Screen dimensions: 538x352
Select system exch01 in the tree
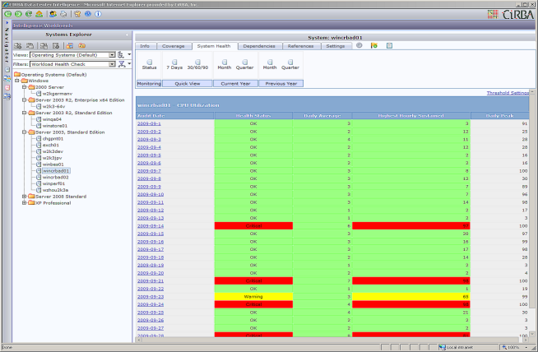click(51, 145)
